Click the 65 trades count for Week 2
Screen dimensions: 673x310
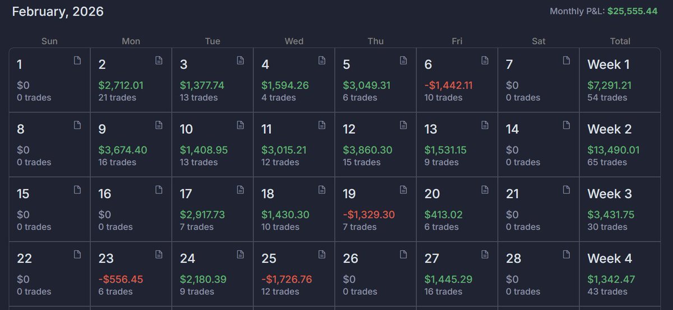click(x=607, y=162)
